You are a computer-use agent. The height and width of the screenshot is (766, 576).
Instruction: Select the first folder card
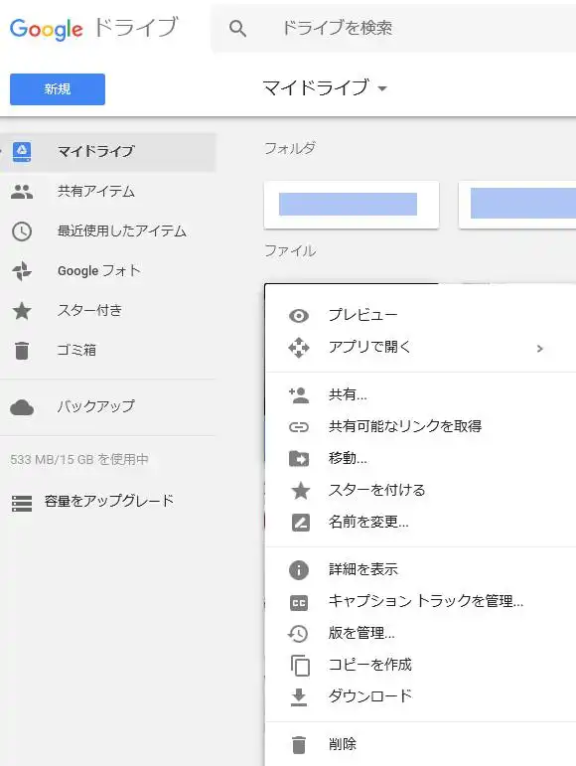[x=352, y=205]
